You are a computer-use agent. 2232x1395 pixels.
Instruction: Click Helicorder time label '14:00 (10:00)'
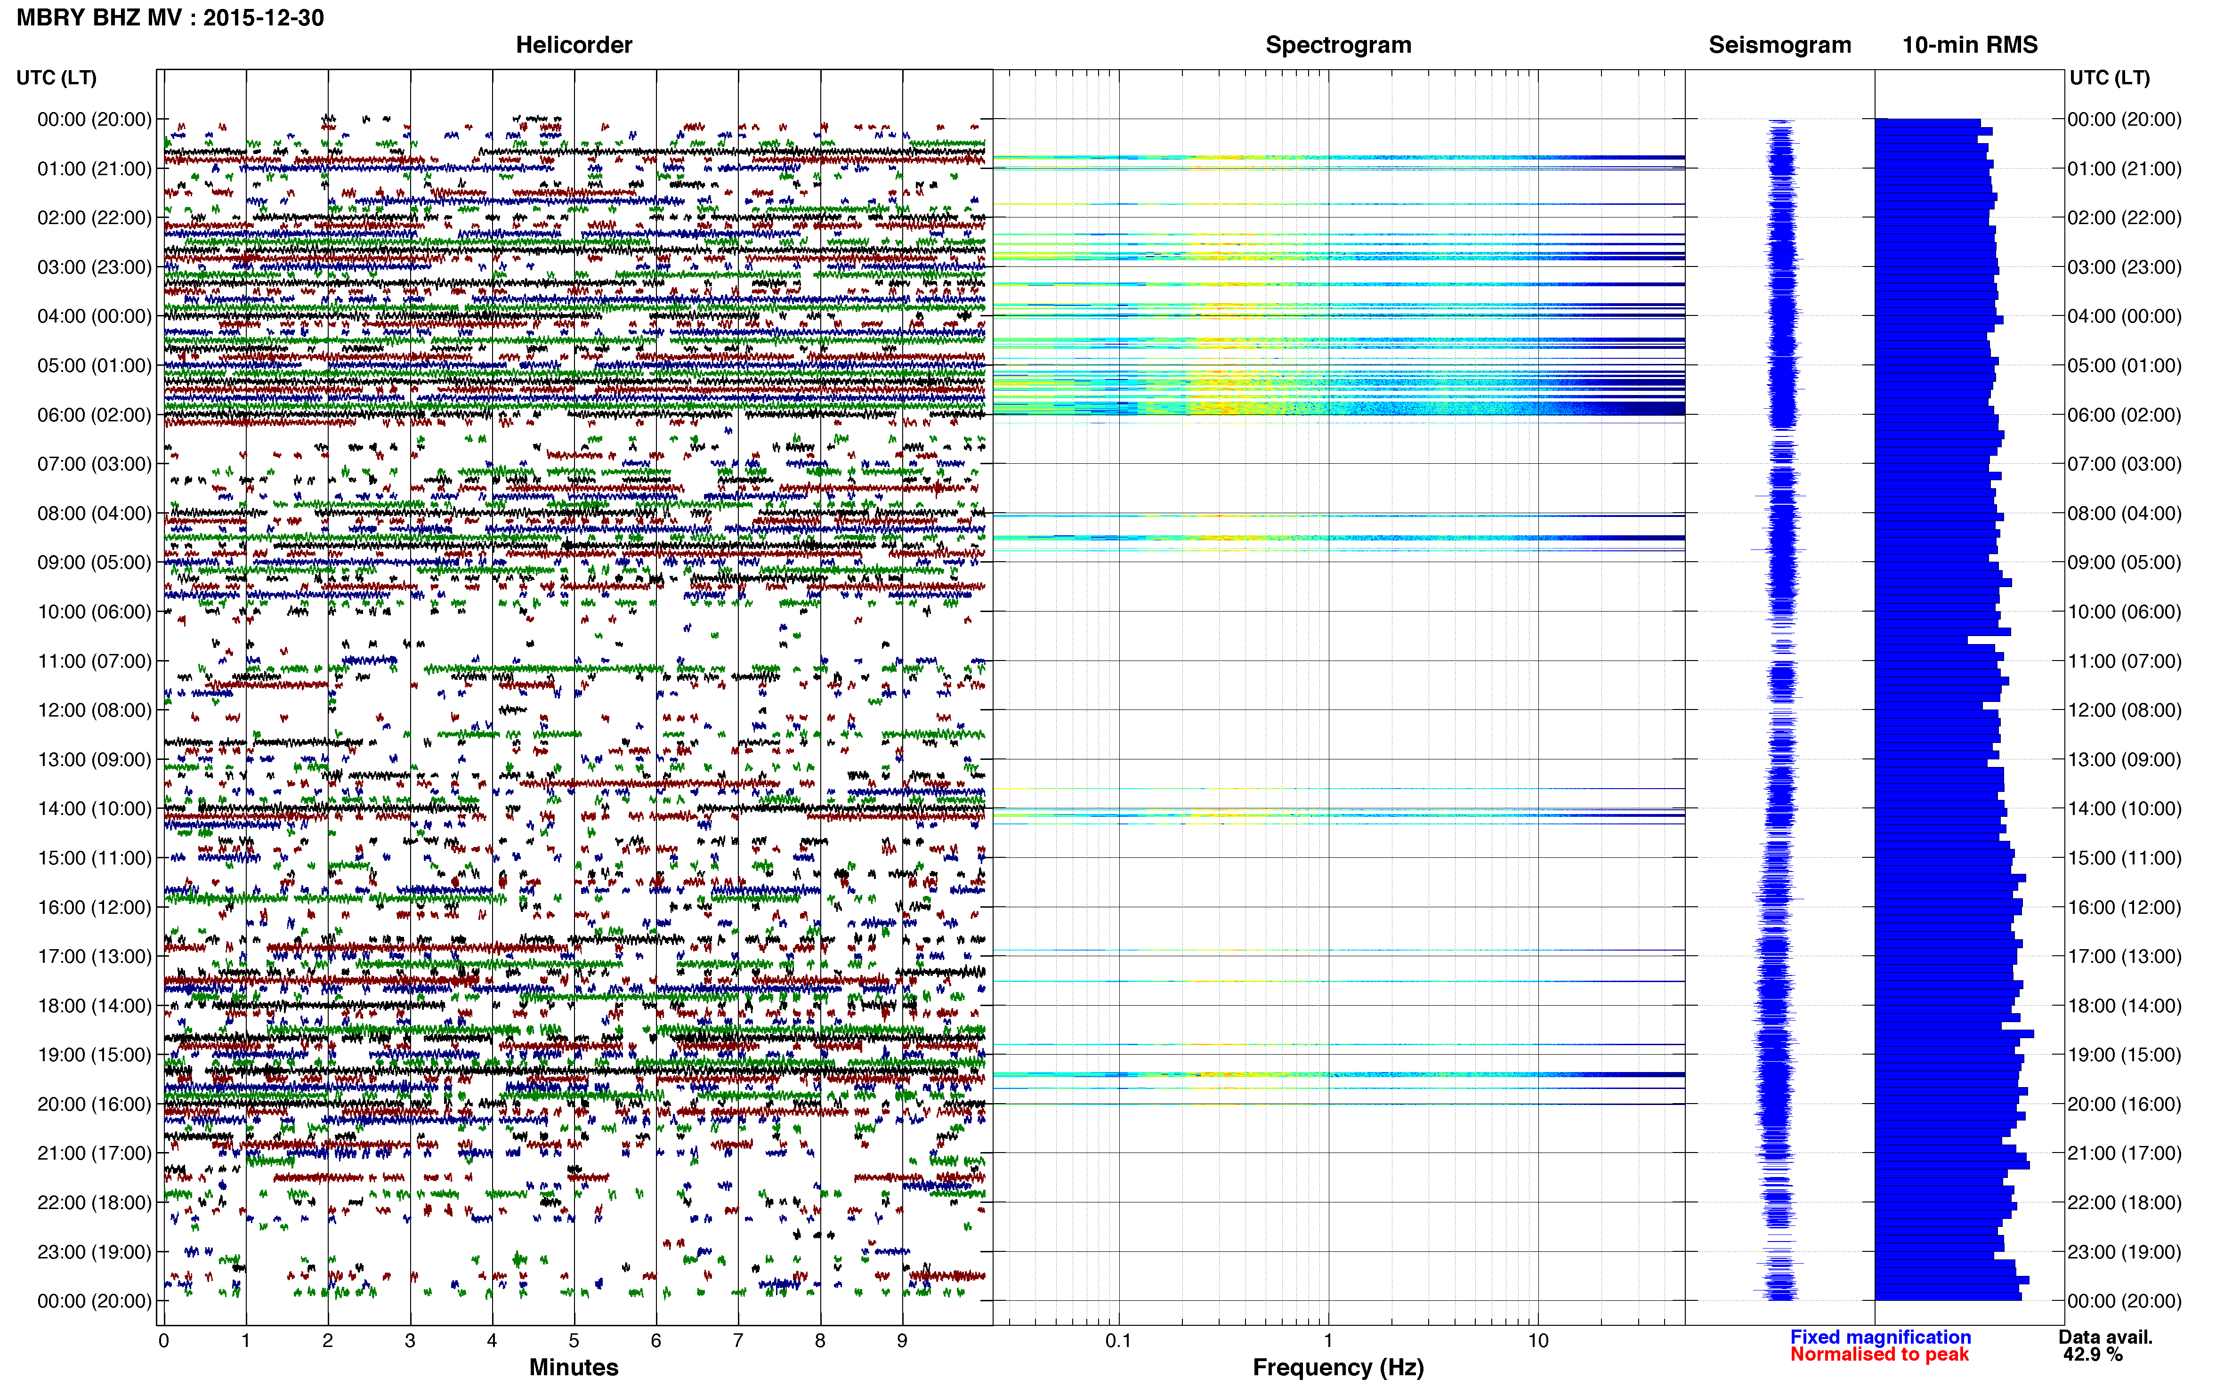click(94, 808)
